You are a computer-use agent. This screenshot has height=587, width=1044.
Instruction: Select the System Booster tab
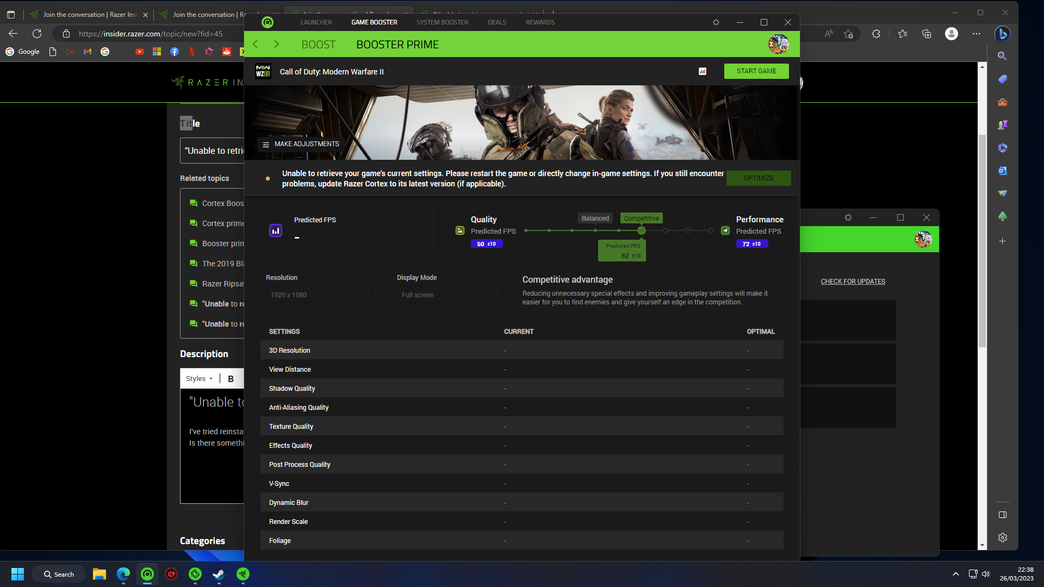tap(443, 22)
